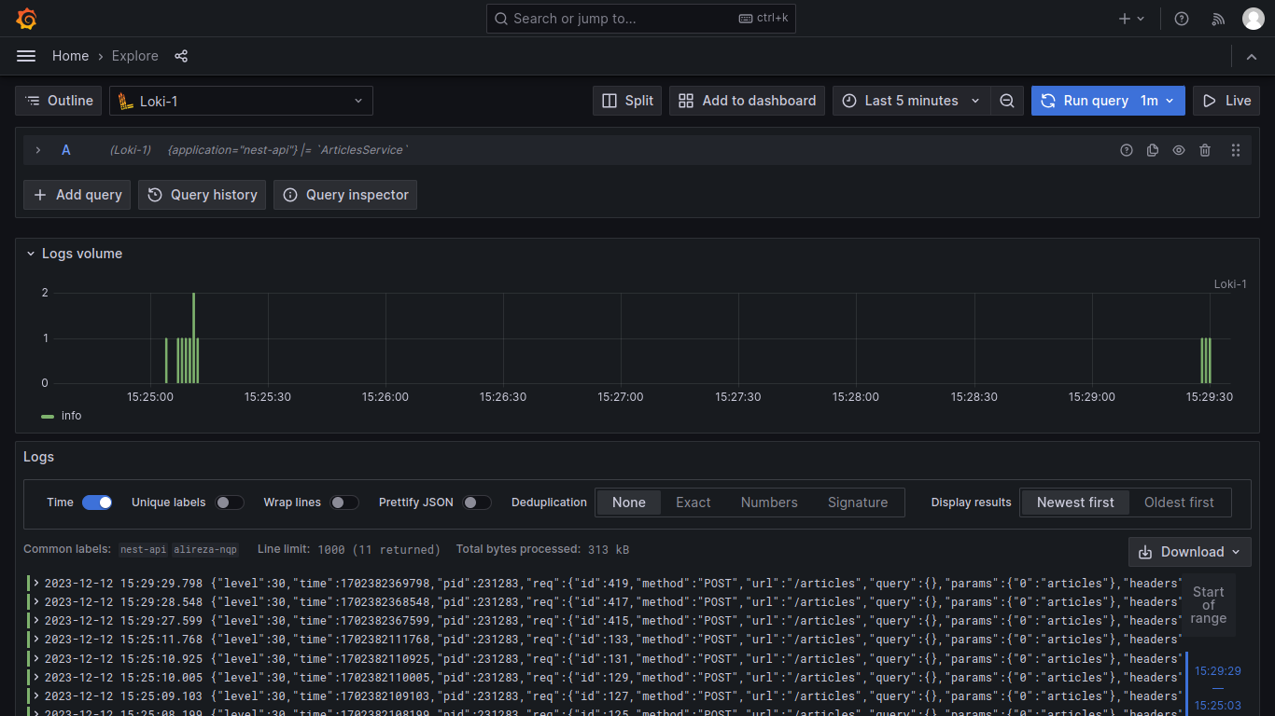Open the news feed RSS icon

[1218, 19]
